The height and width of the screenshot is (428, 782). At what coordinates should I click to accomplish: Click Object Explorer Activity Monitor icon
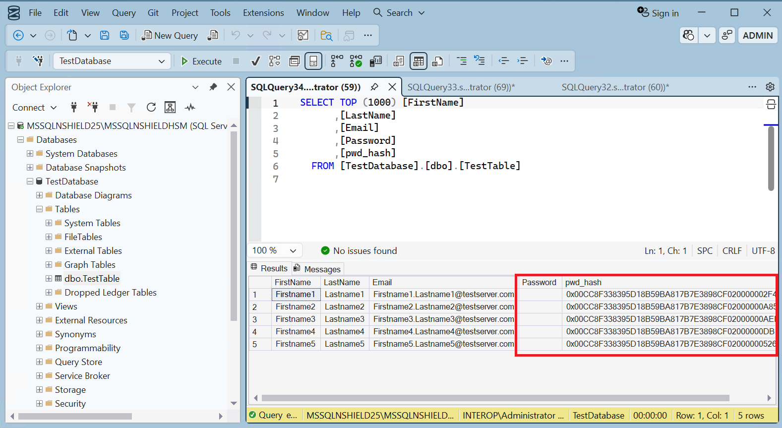(x=190, y=107)
